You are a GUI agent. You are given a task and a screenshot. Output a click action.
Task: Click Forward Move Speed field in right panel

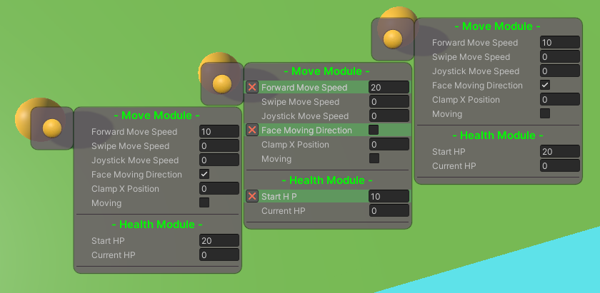[560, 42]
